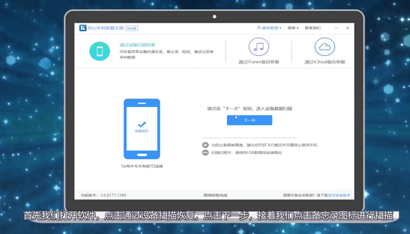This screenshot has width=410, height=234.
Task: Open the 皓衣胜雪 user account dropdown
Action: (269, 28)
